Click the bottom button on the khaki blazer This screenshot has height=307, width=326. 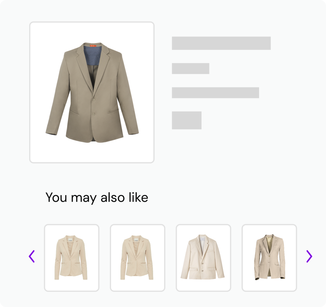tap(94, 114)
